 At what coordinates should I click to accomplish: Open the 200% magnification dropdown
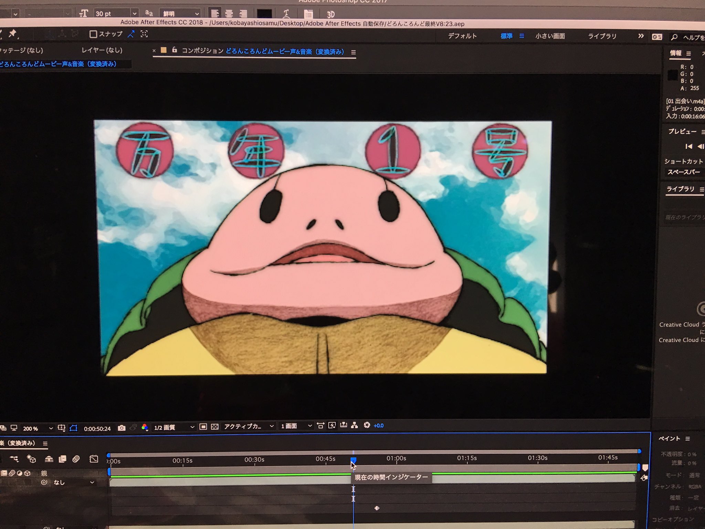(38, 428)
